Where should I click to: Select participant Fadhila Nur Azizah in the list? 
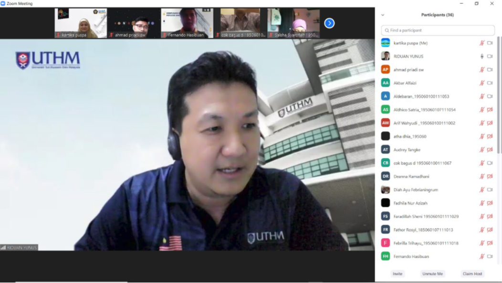pos(437,203)
